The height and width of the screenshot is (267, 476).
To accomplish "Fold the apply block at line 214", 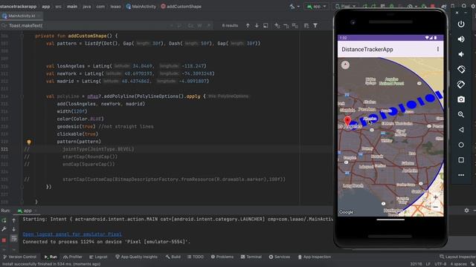I will coord(22,96).
